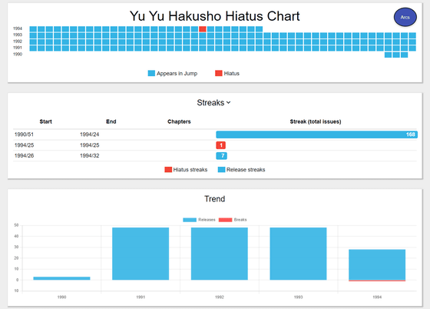Click the red hiatus square in 1994 row

coord(203,28)
